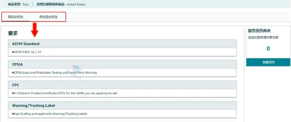Expand the ASTM Standard section header
291x122 pixels.
tap(122, 44)
